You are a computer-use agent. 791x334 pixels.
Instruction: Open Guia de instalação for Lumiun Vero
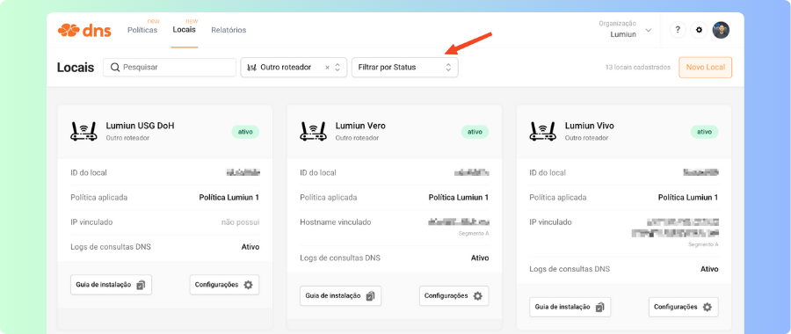tap(340, 295)
